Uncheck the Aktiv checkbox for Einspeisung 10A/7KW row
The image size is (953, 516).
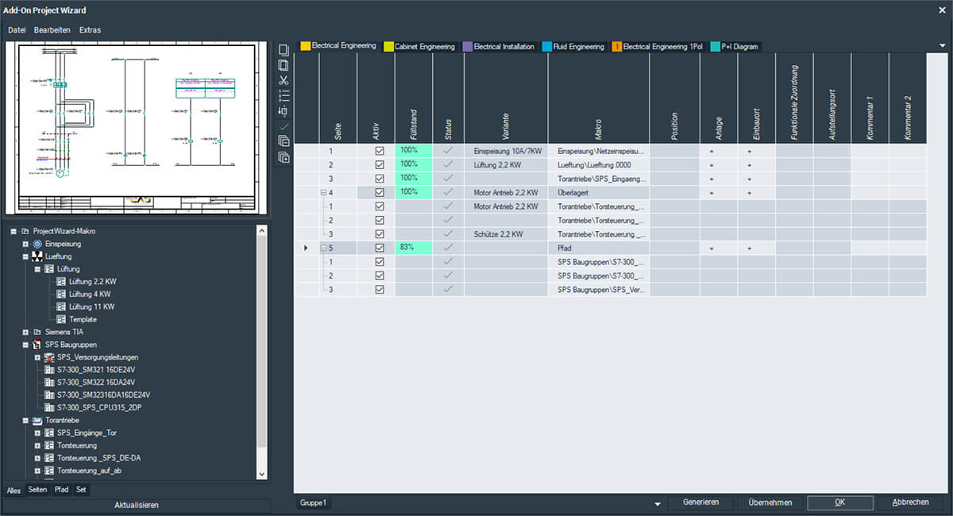pyautogui.click(x=379, y=150)
